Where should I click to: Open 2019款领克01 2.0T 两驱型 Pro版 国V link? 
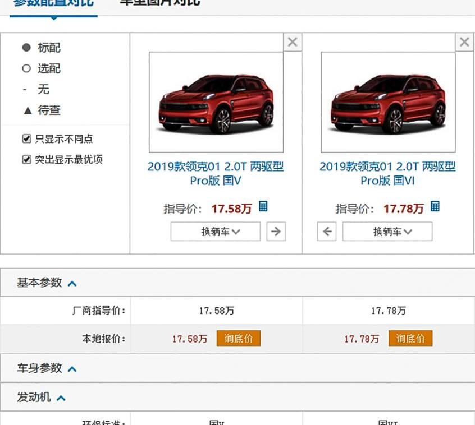216,174
